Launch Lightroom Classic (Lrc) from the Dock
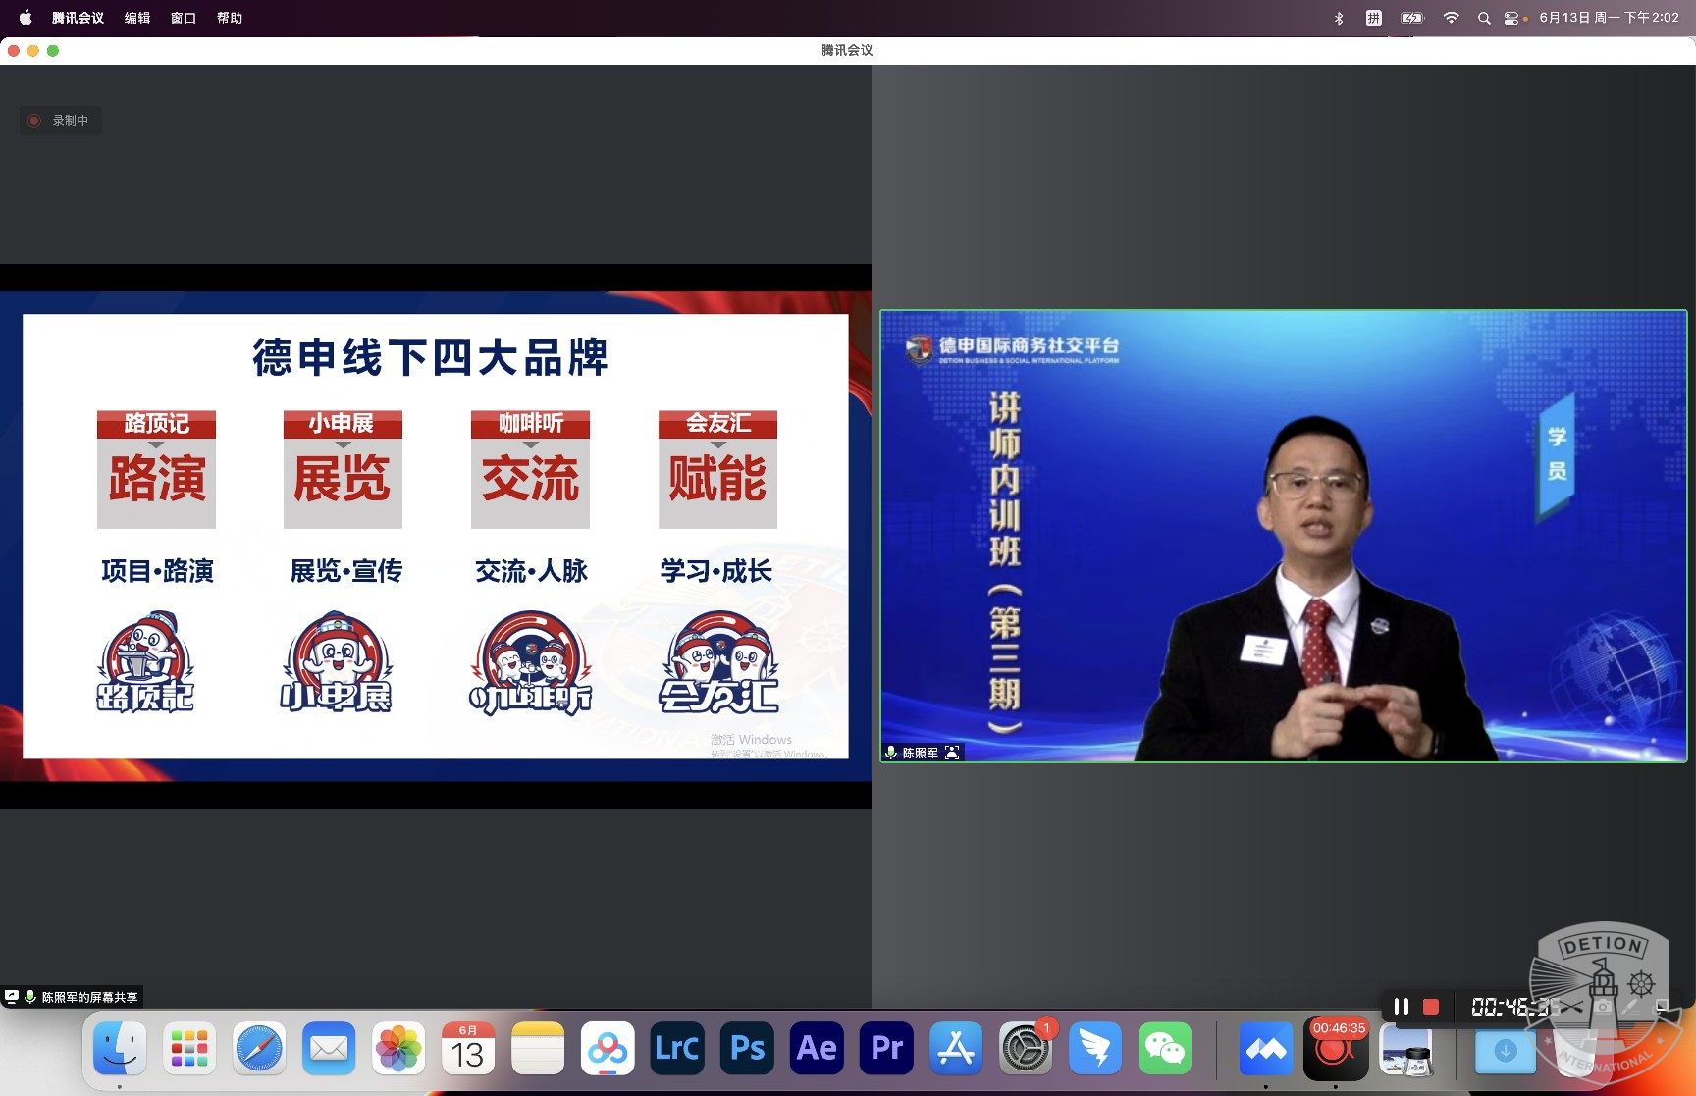The image size is (1696, 1096). tap(677, 1049)
